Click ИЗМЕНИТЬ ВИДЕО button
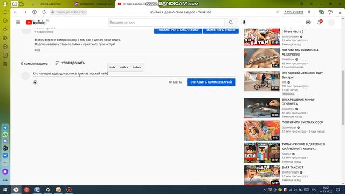The height and width of the screenshot is (194, 345). [x=220, y=30]
